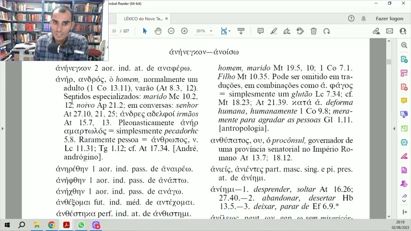Open Redact pink pen tool in sidebar
Screen dimensions: 411x231
[404, 156]
